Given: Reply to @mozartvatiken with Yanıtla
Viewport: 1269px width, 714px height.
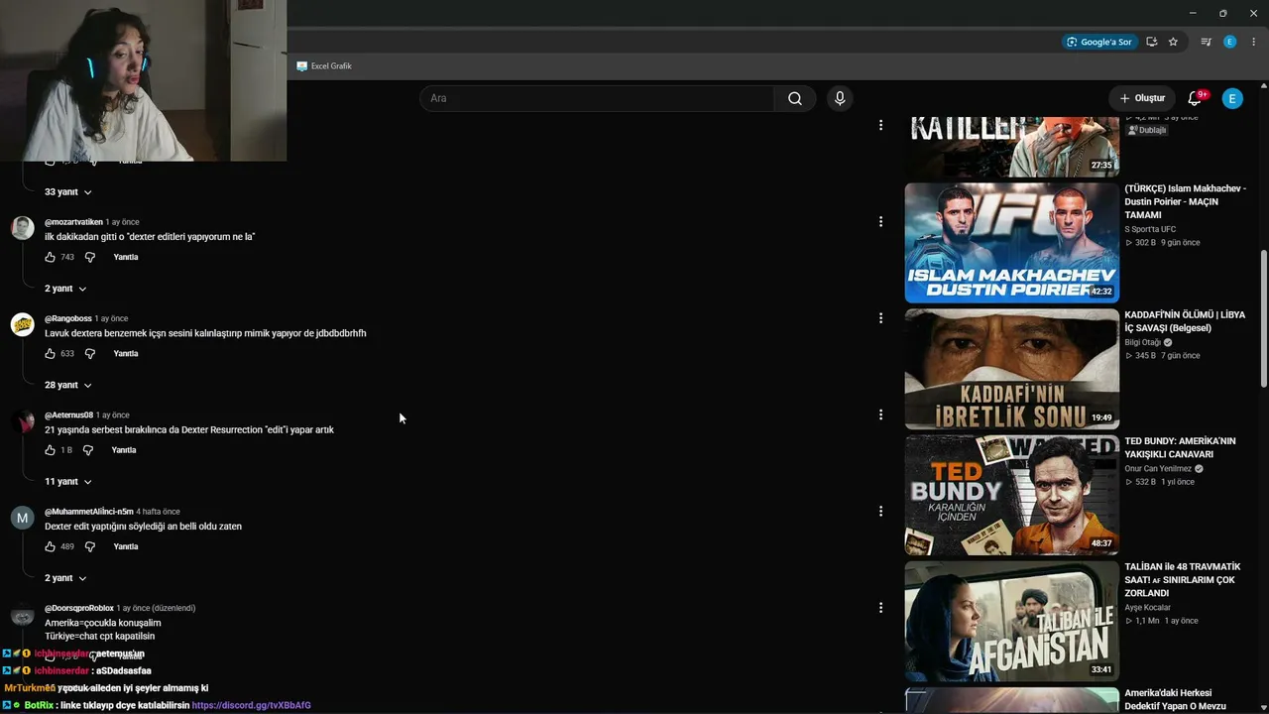Looking at the screenshot, I should pyautogui.click(x=126, y=257).
